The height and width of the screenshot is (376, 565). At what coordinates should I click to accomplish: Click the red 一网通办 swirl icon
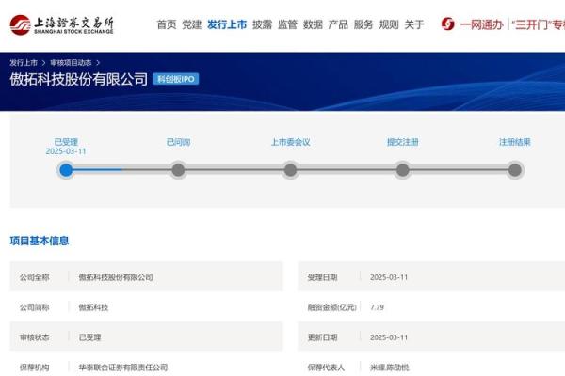pyautogui.click(x=448, y=24)
